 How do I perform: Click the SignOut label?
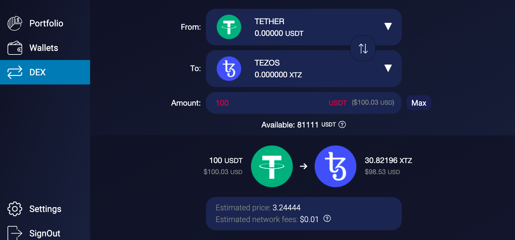pos(45,233)
